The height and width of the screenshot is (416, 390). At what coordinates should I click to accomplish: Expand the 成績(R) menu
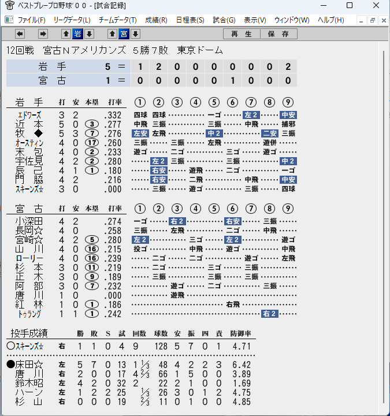[156, 20]
